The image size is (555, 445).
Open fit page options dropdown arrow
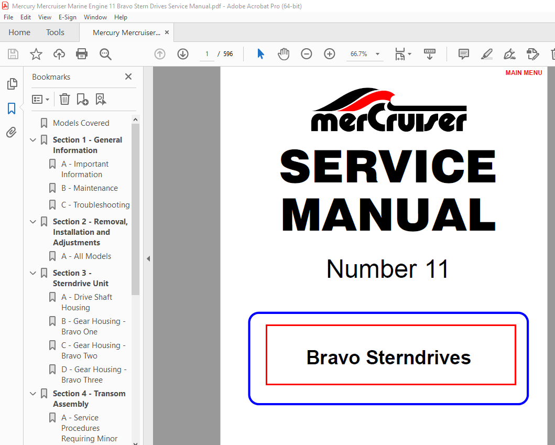(409, 54)
